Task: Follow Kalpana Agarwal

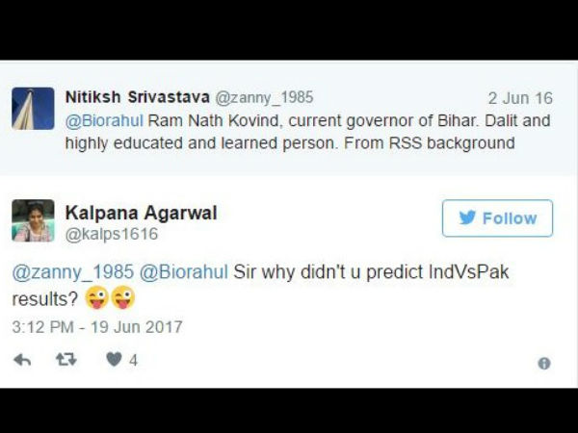Action: tap(497, 218)
